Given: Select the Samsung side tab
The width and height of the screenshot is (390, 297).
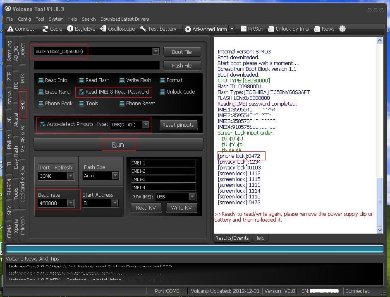Looking at the screenshot, I should click(x=9, y=51).
